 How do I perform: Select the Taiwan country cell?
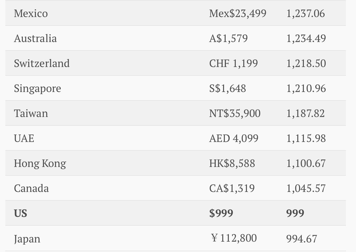31,113
